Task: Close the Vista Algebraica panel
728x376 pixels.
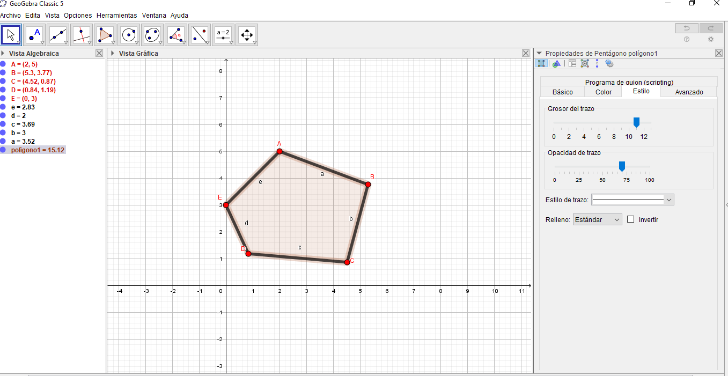Action: 99,53
